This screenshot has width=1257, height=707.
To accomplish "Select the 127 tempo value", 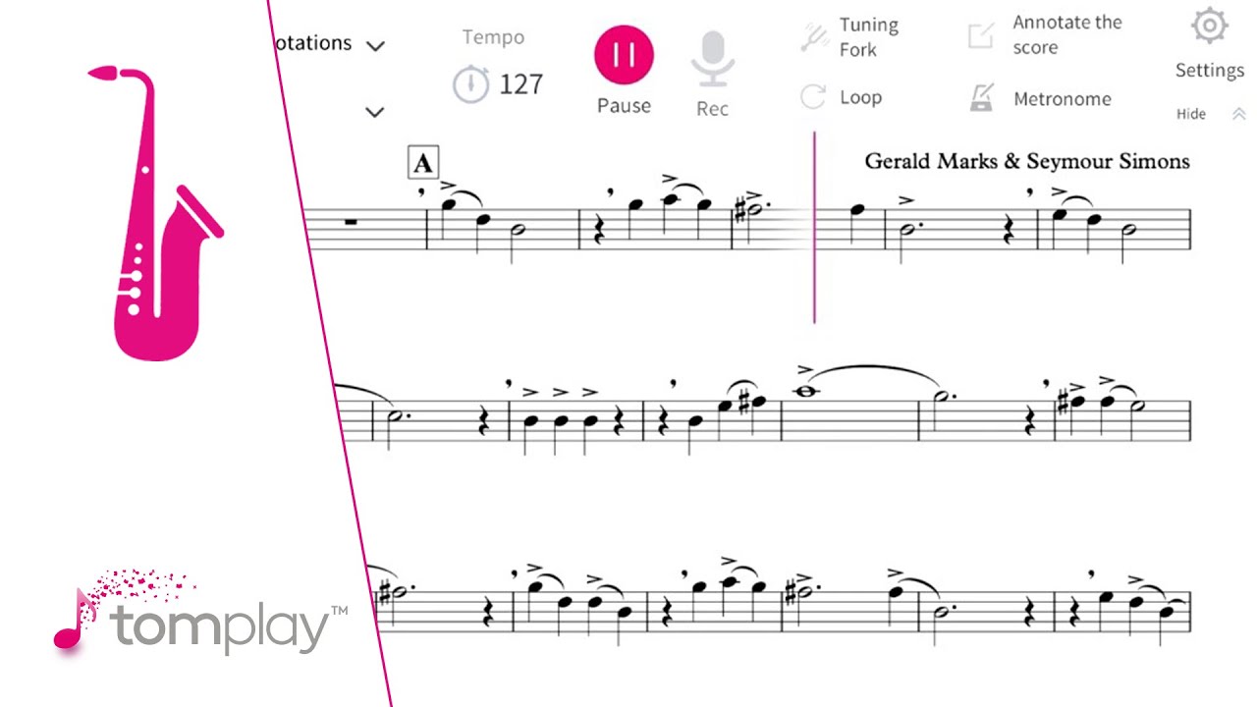I will [520, 84].
